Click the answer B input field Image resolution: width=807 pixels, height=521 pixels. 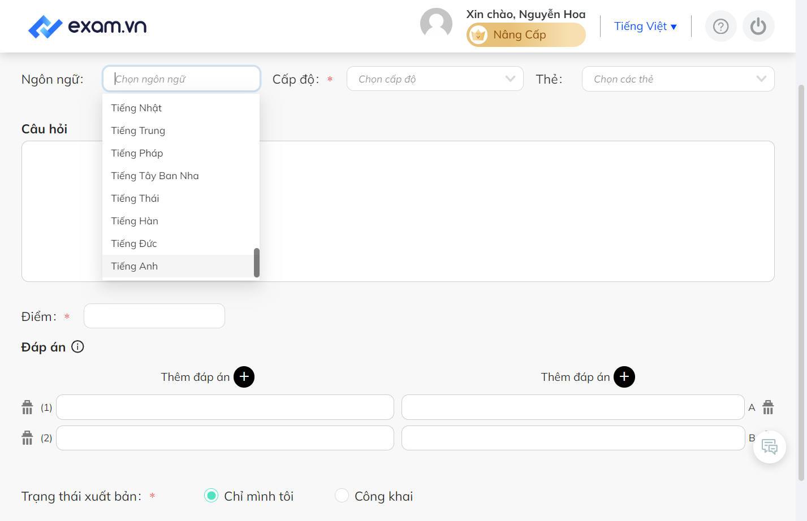573,438
